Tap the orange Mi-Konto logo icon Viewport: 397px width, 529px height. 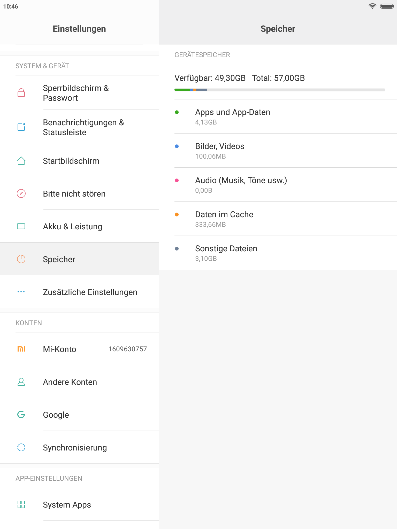(x=21, y=349)
